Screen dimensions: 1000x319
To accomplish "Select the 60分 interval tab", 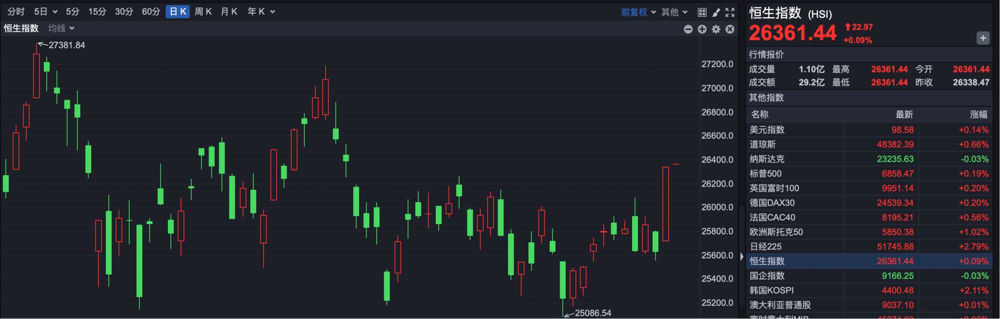I will (x=151, y=11).
